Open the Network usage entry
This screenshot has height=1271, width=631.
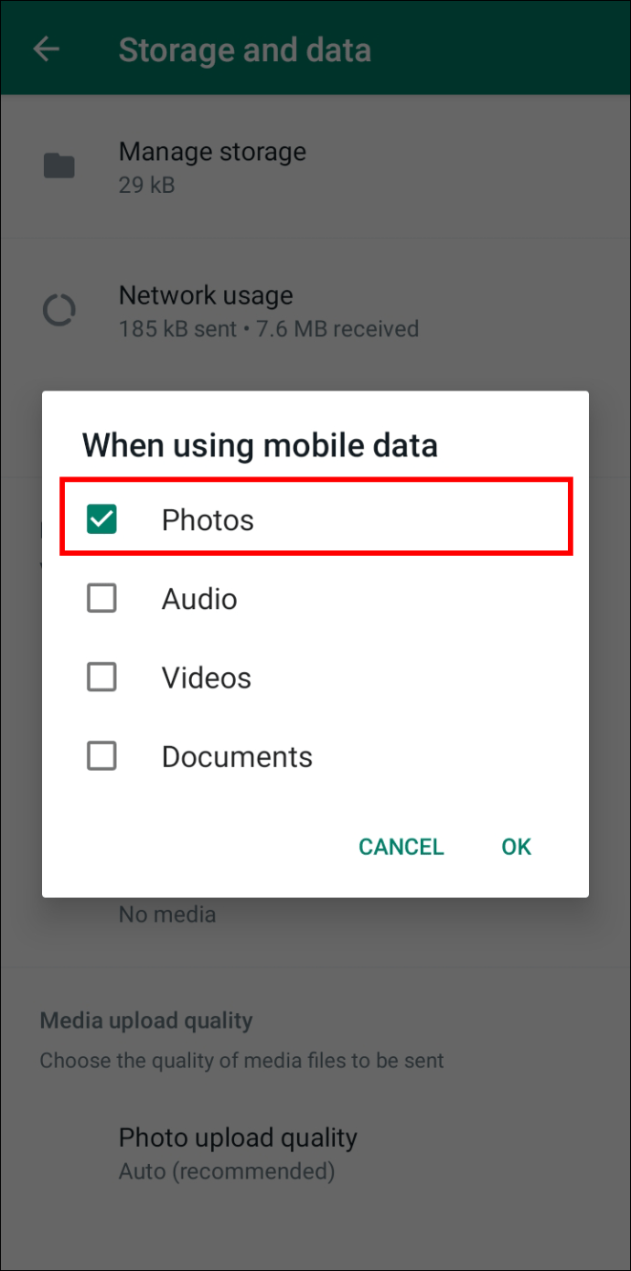pyautogui.click(x=315, y=311)
